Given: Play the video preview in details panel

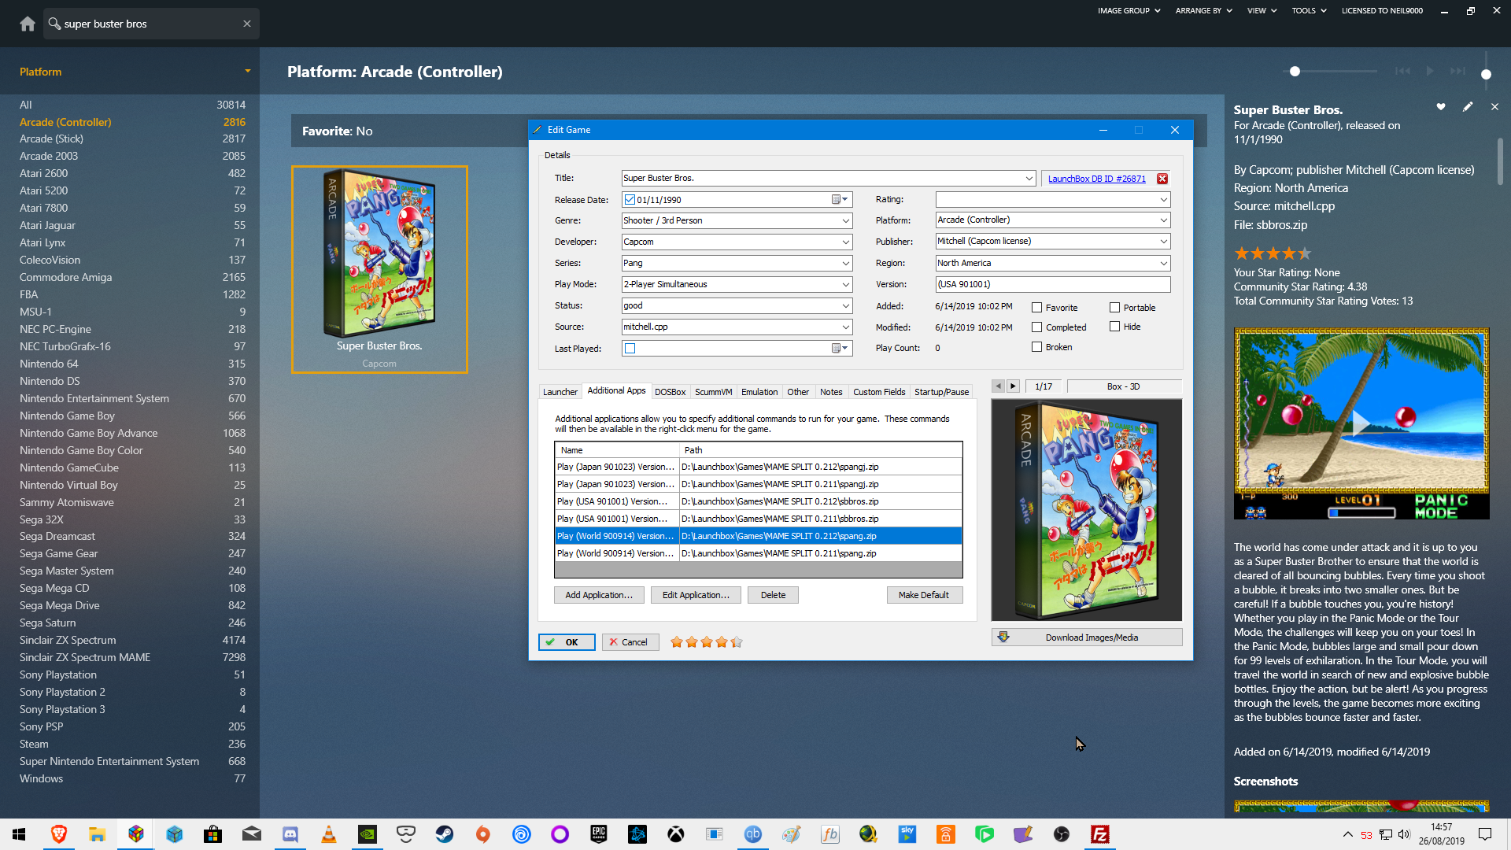Looking at the screenshot, I should point(1361,423).
